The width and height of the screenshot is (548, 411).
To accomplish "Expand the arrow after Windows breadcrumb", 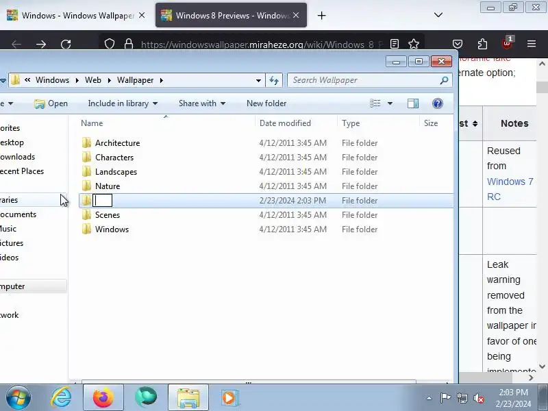I will point(77,80).
